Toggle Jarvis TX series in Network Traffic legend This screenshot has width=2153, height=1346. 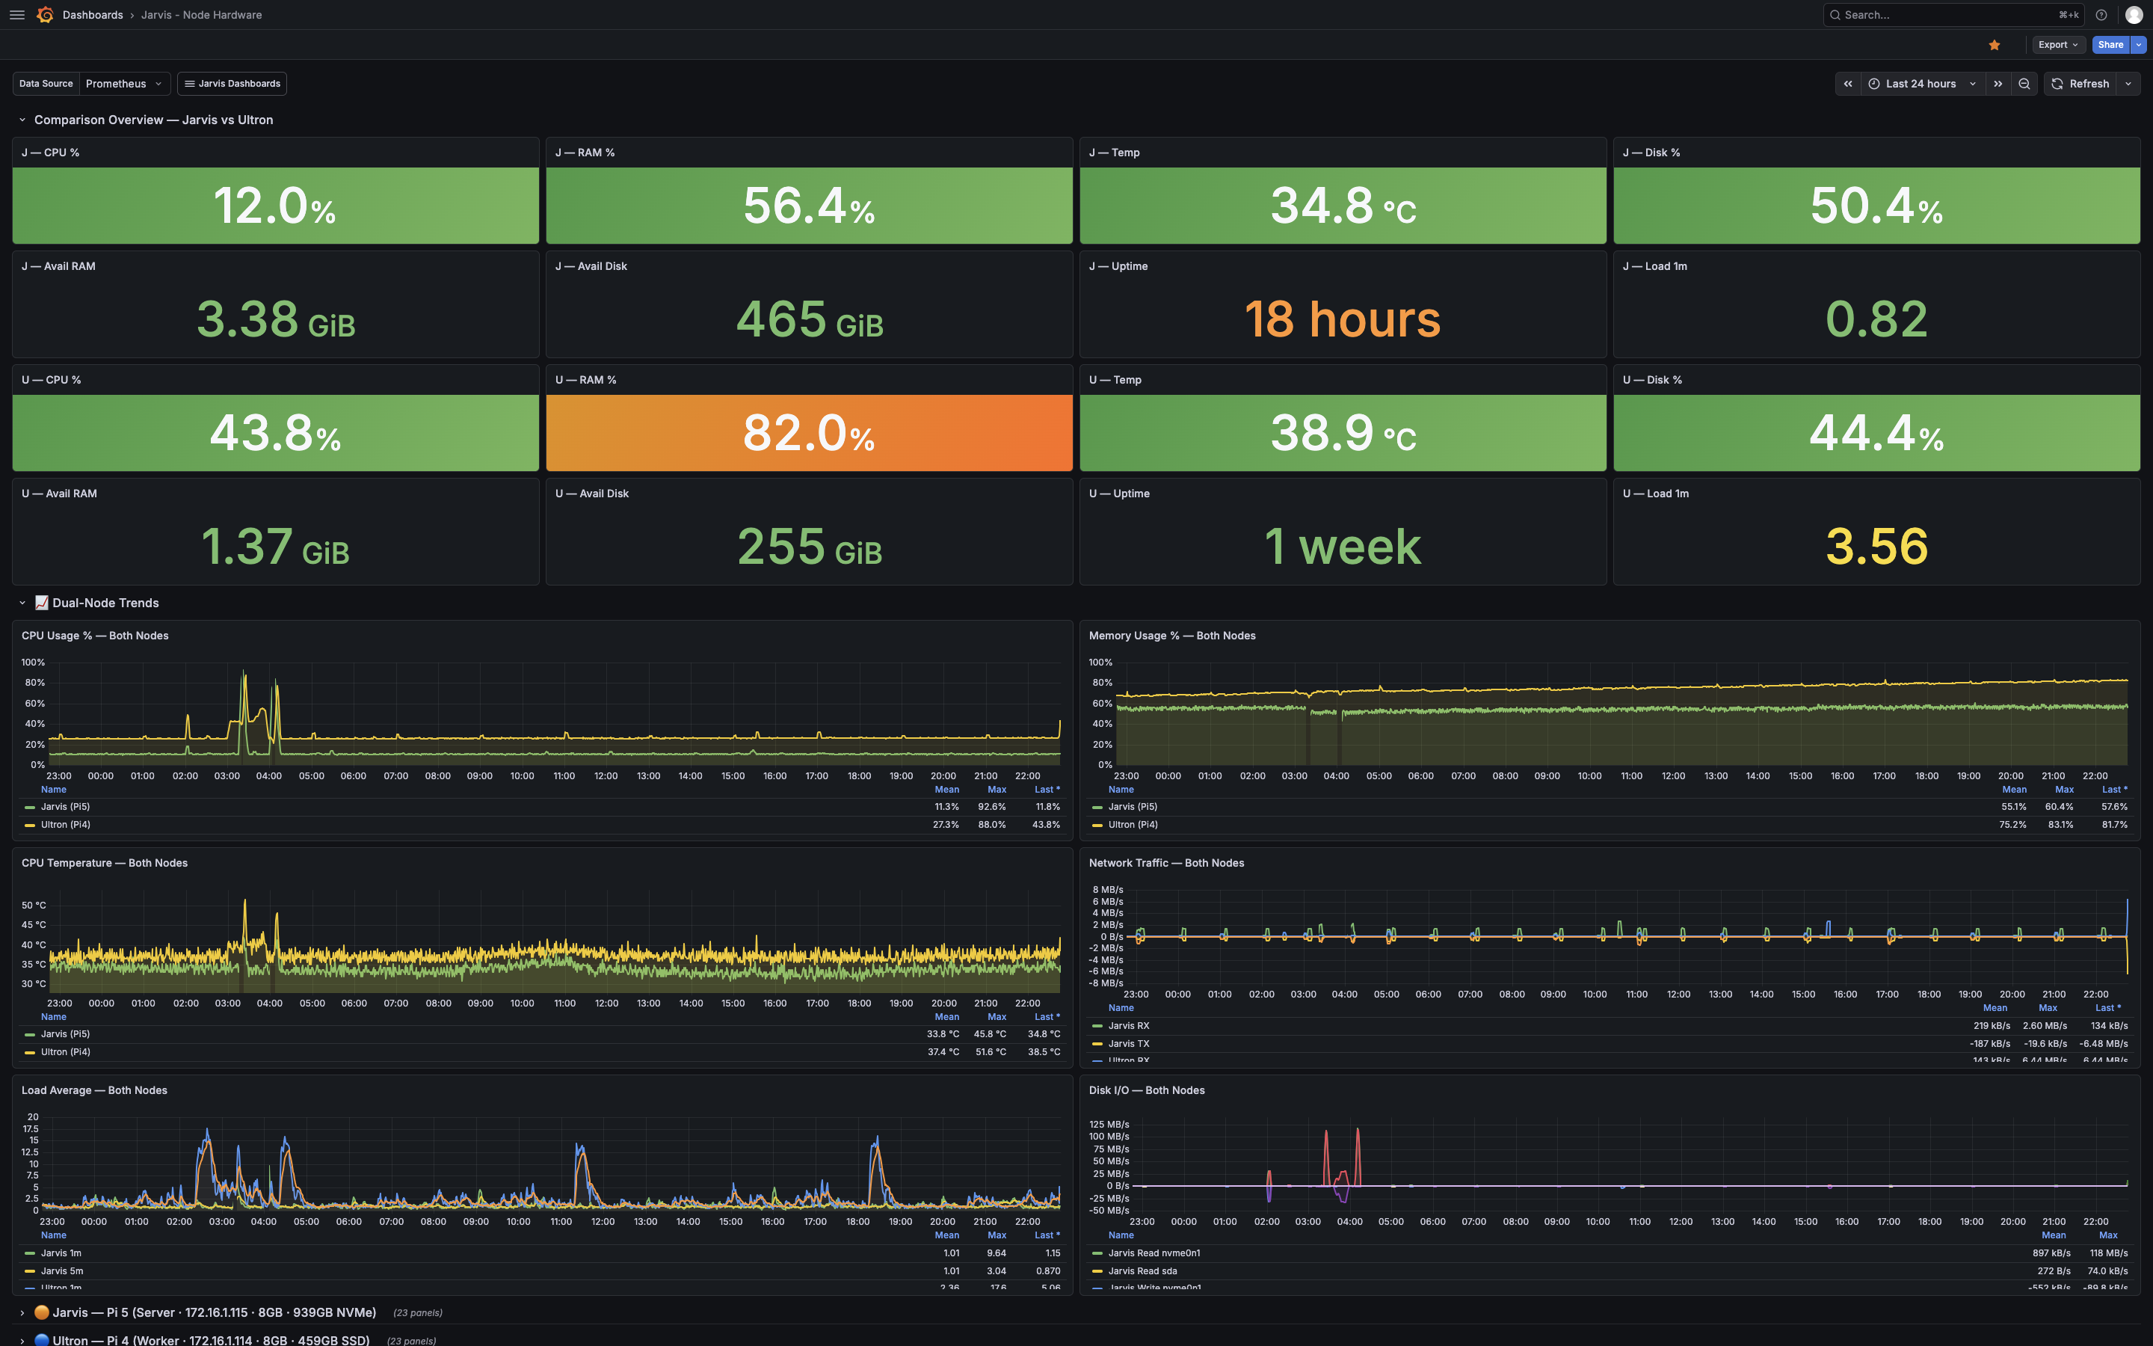click(1129, 1043)
